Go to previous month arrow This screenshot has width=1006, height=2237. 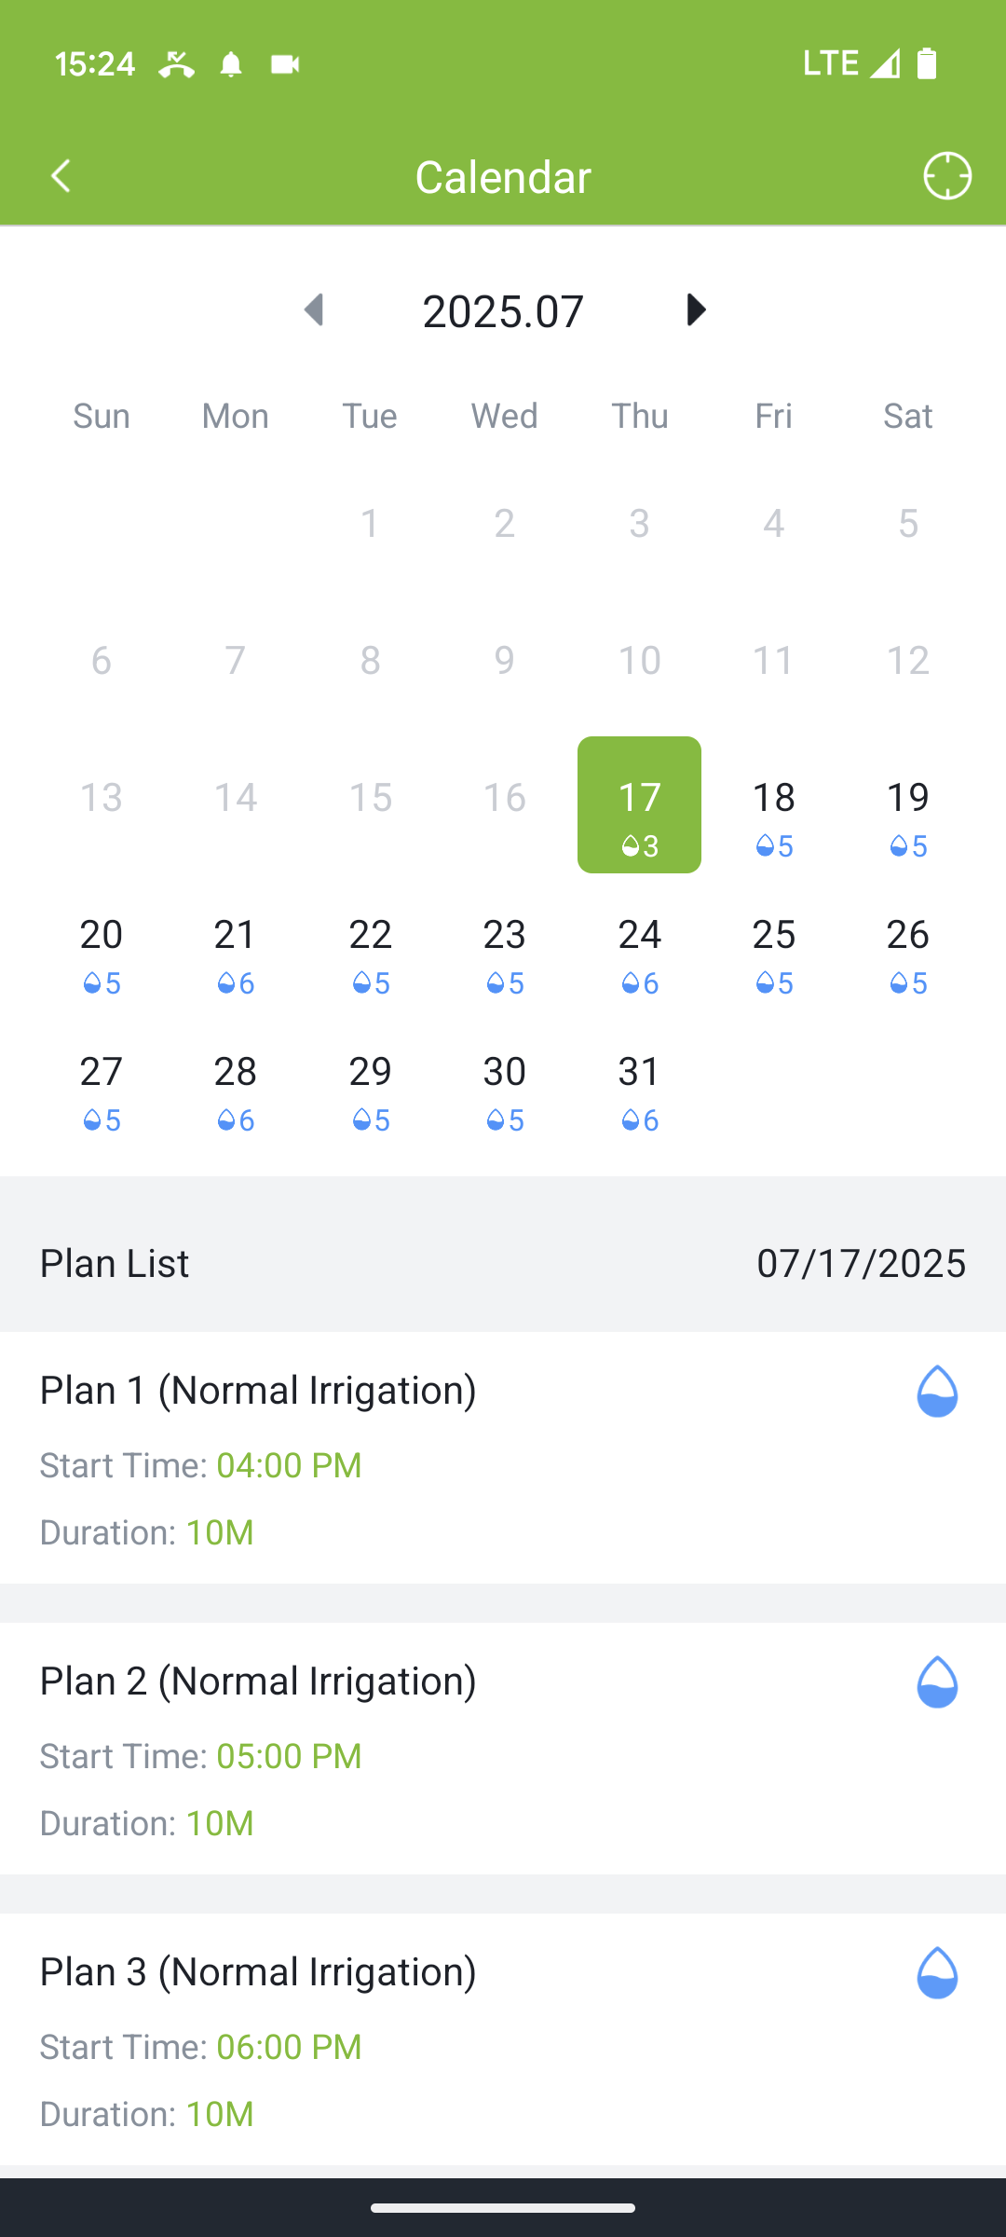click(x=315, y=309)
